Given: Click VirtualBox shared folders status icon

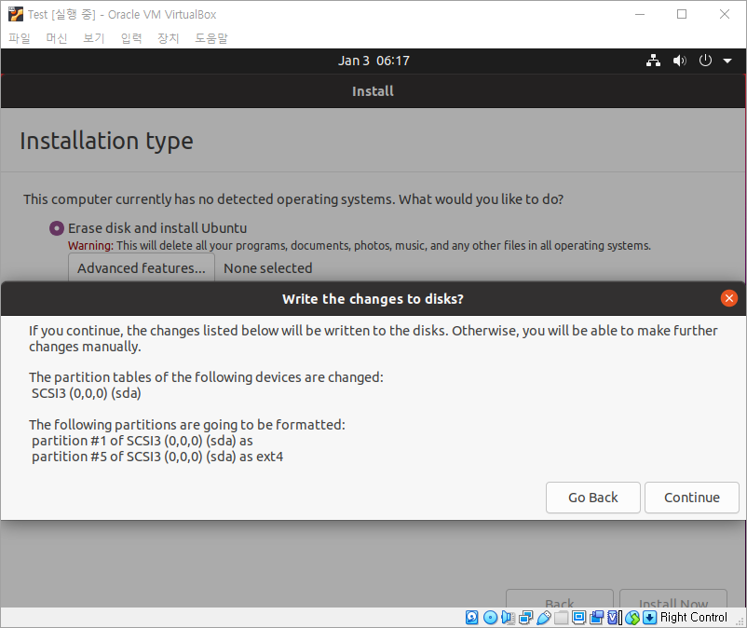Looking at the screenshot, I should click(562, 617).
